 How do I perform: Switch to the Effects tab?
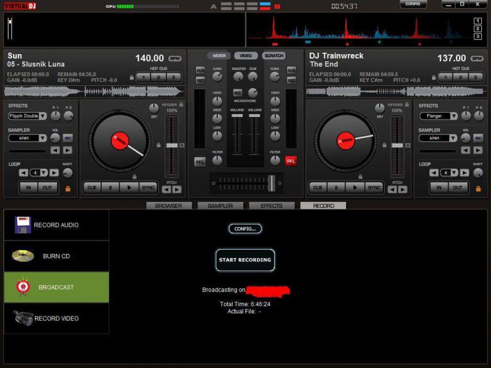click(x=271, y=205)
